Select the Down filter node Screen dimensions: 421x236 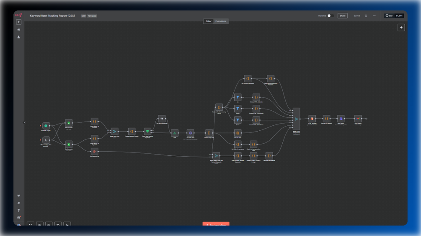(x=238, y=120)
